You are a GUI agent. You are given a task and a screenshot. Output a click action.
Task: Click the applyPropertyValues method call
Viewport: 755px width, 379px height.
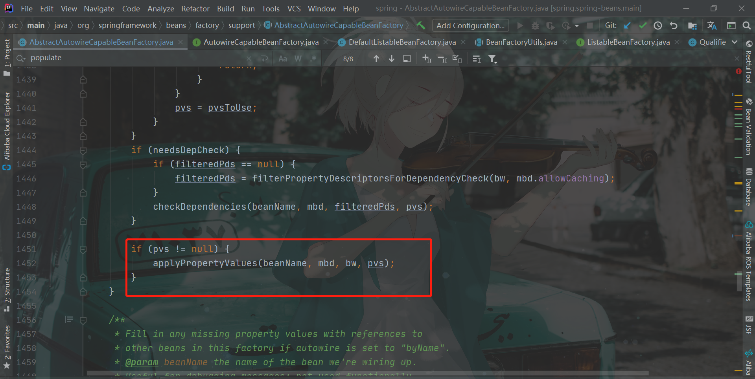point(204,263)
